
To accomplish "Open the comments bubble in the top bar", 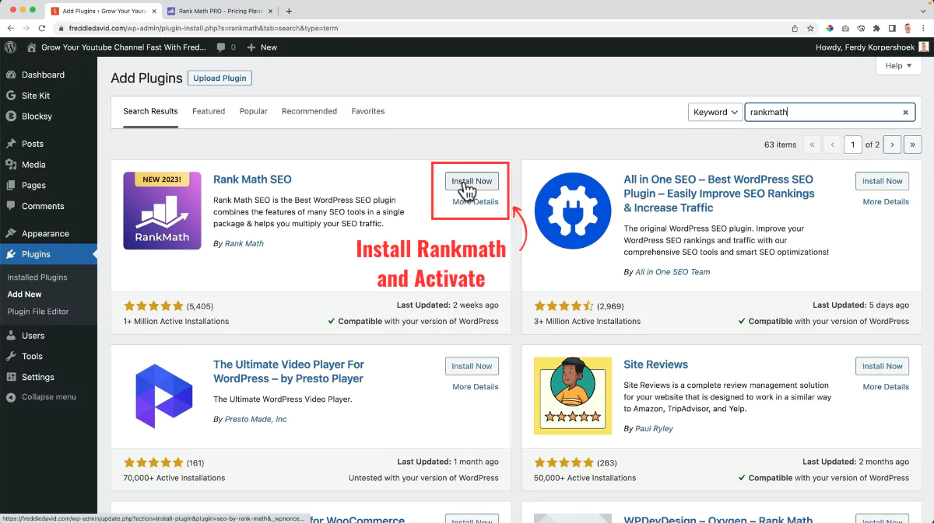I will point(220,47).
